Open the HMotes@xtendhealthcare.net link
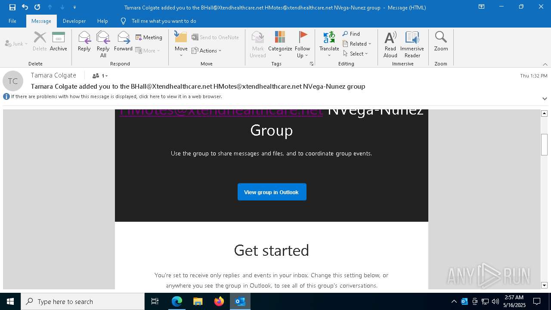The height and width of the screenshot is (310, 551). (221, 112)
